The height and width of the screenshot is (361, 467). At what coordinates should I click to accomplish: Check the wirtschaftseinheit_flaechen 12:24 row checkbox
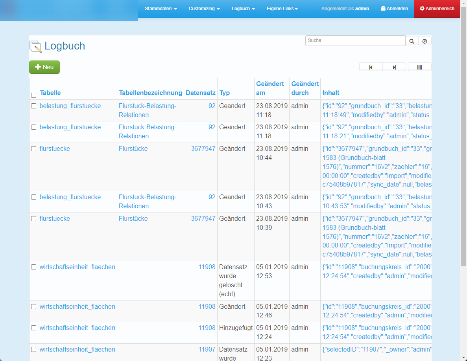pos(34,328)
